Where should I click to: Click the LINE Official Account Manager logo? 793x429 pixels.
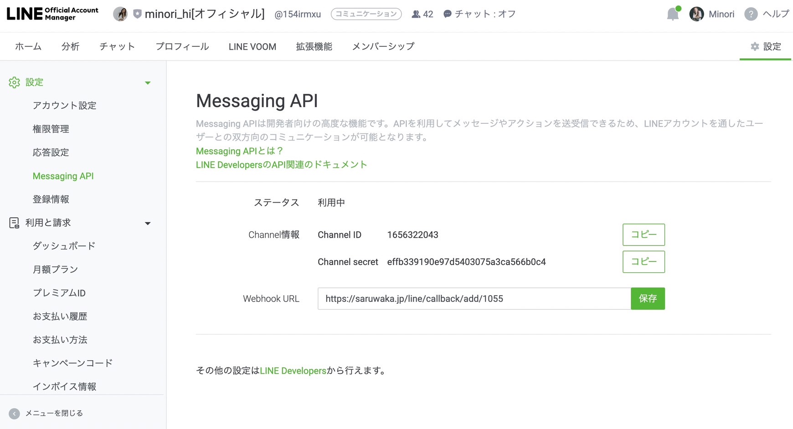52,14
